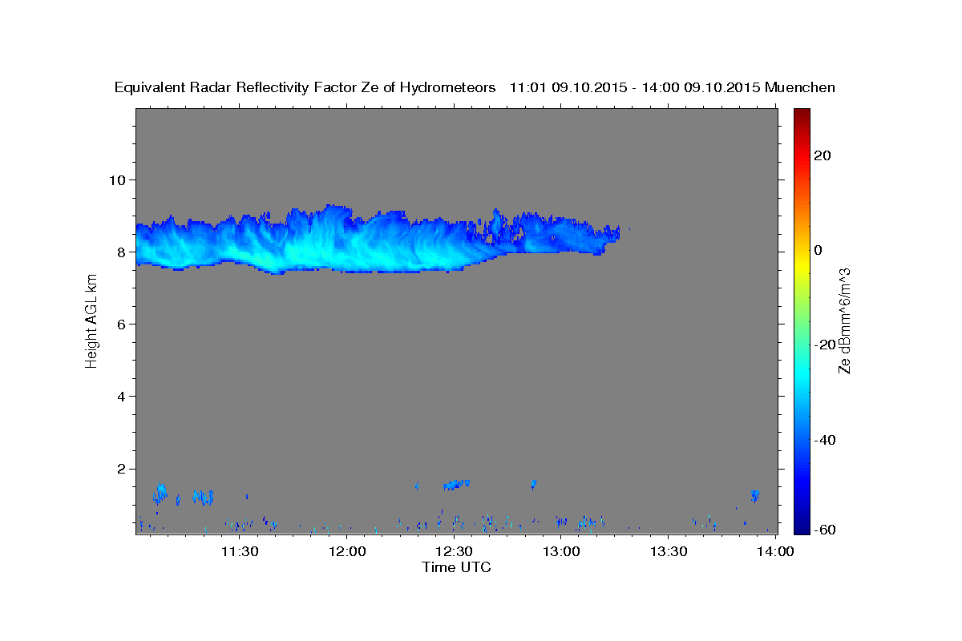Click the '13:30' time tick label
Viewport: 962px width, 641px height.
click(x=669, y=551)
